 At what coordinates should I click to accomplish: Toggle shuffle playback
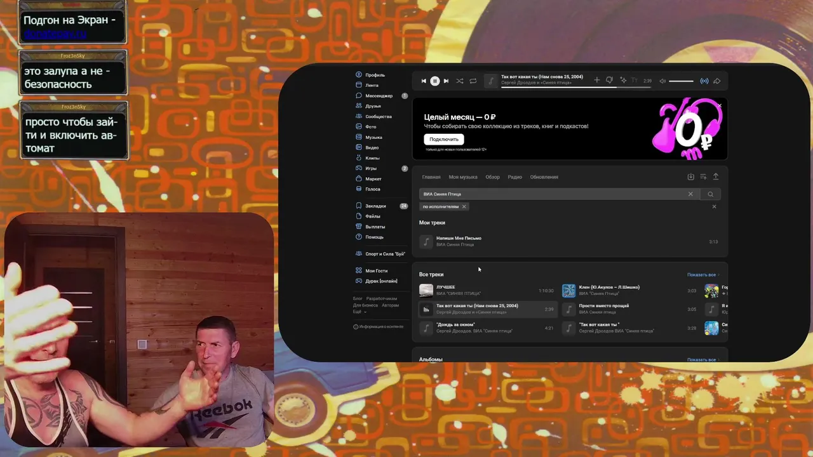[x=459, y=81]
